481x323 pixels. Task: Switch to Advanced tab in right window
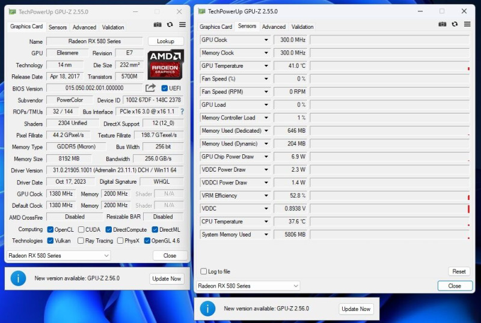tap(274, 26)
